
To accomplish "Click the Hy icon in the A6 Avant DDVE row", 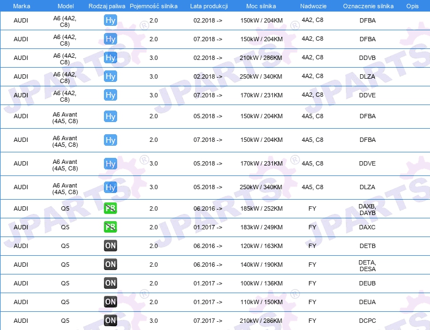I will (111, 163).
